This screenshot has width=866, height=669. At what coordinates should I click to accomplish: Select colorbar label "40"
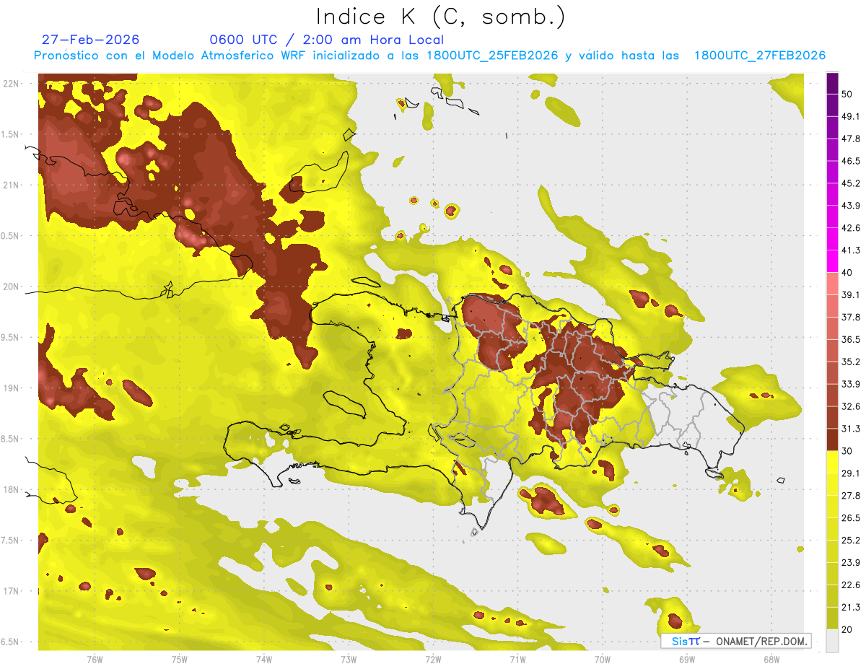847,273
